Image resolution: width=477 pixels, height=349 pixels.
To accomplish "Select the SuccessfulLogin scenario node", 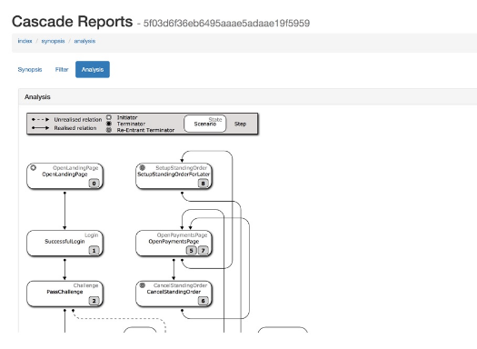I will pos(65,243).
